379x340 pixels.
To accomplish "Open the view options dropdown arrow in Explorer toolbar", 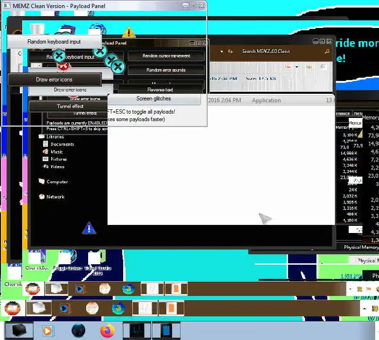I will (297, 67).
